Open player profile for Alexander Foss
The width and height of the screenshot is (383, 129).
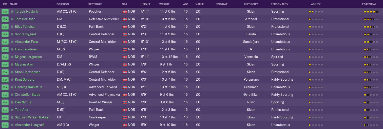[26, 42]
